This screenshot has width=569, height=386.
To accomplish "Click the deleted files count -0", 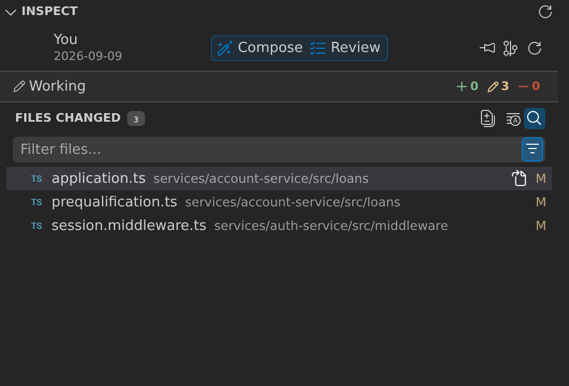I will [x=529, y=86].
